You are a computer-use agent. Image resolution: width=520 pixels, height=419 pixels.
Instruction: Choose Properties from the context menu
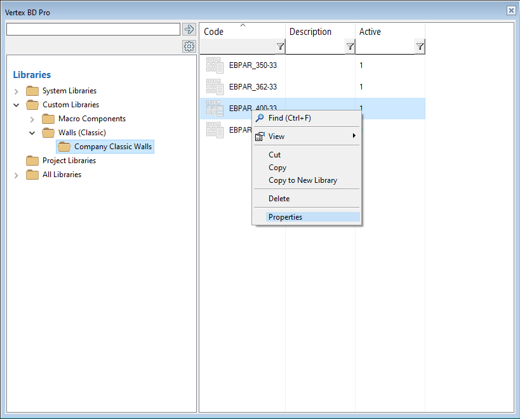[285, 217]
